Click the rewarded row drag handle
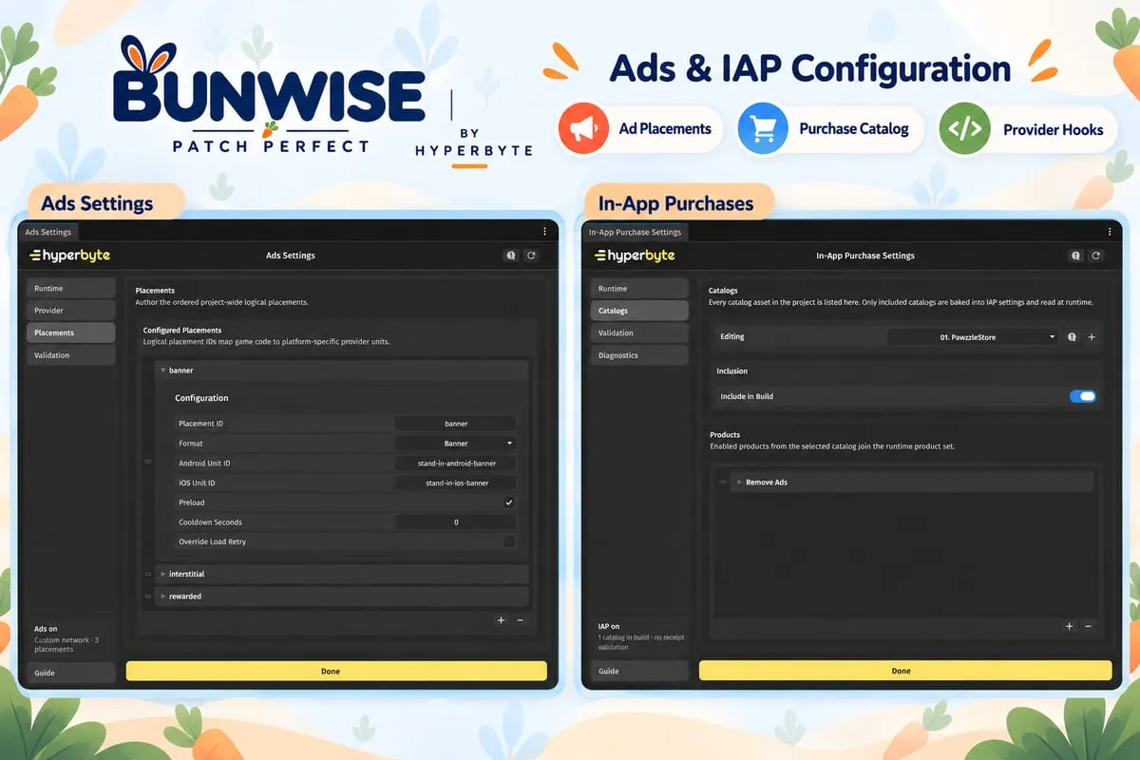The height and width of the screenshot is (760, 1140). [148, 597]
